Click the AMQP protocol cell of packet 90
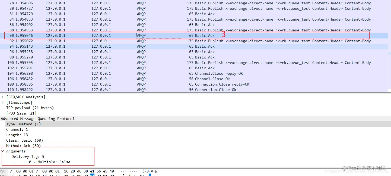Viewport: 391px width, 176px height. [x=158, y=35]
